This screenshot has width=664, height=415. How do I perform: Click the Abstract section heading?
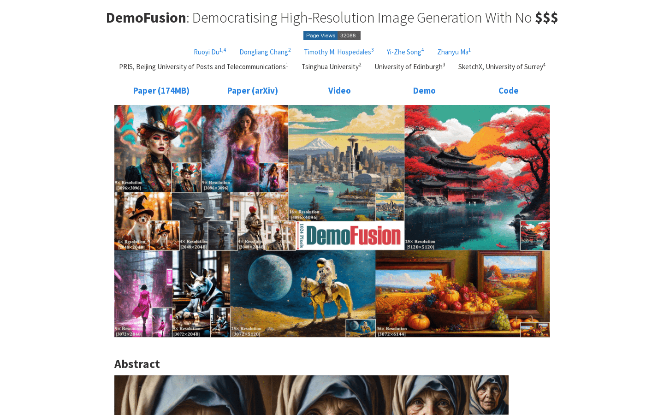pos(137,364)
